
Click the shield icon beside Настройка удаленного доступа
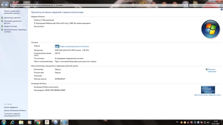coord(2,21)
